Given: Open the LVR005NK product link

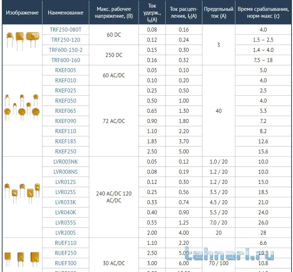Looking at the screenshot, I should [66, 162].
